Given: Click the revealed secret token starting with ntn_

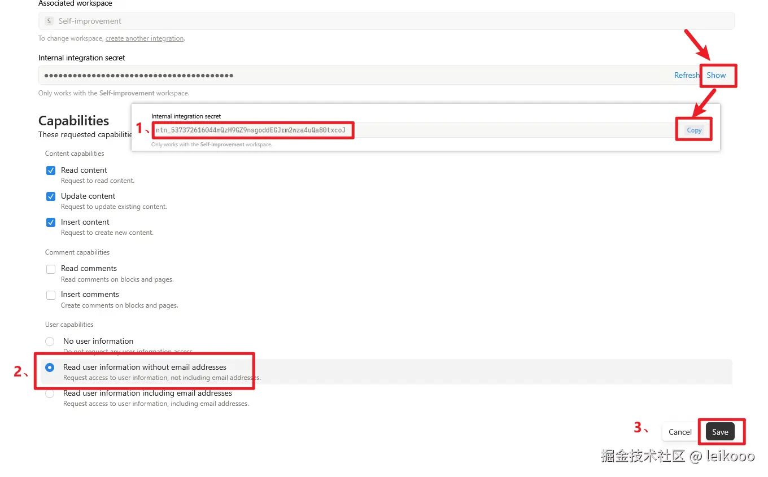Looking at the screenshot, I should pyautogui.click(x=251, y=130).
